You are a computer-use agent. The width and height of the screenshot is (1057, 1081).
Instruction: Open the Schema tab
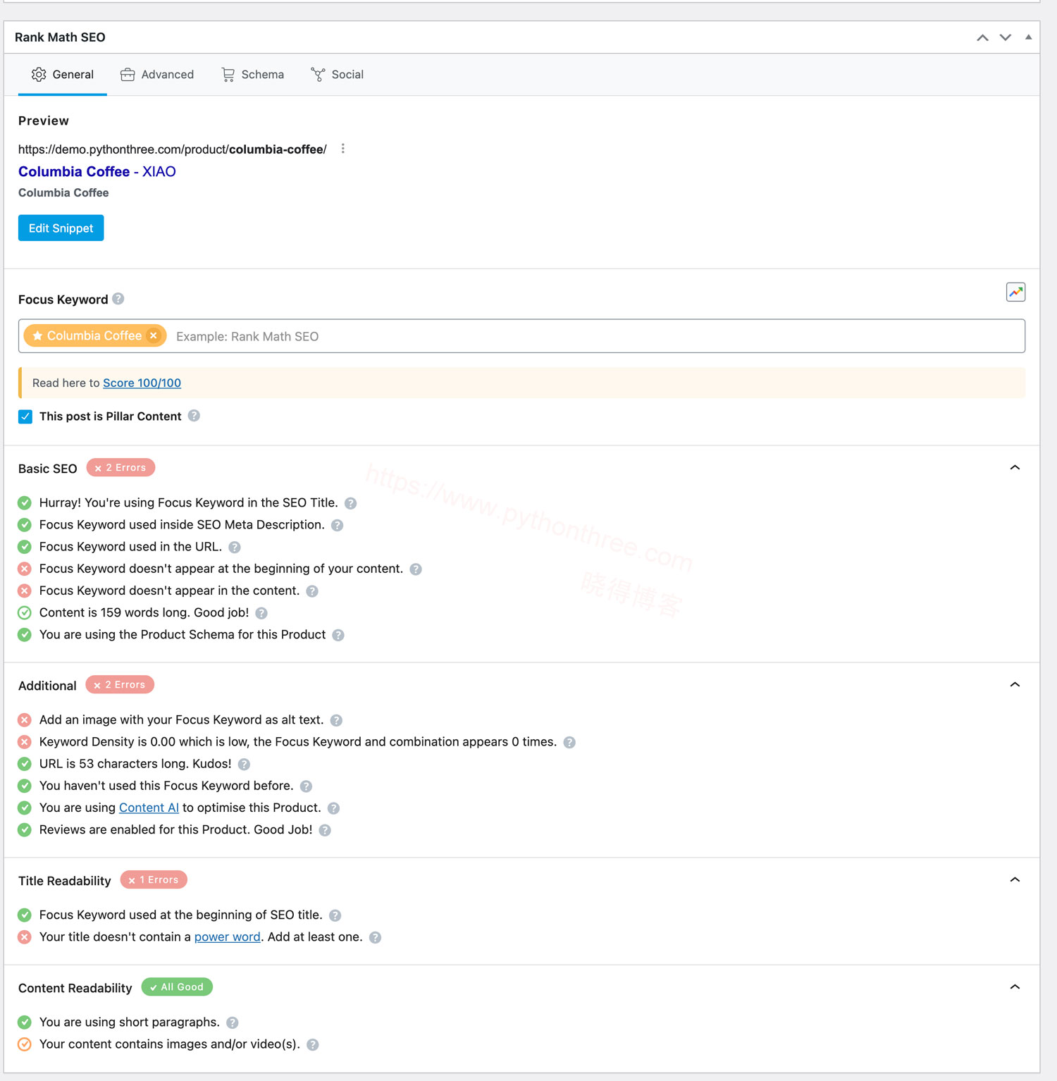coord(253,74)
